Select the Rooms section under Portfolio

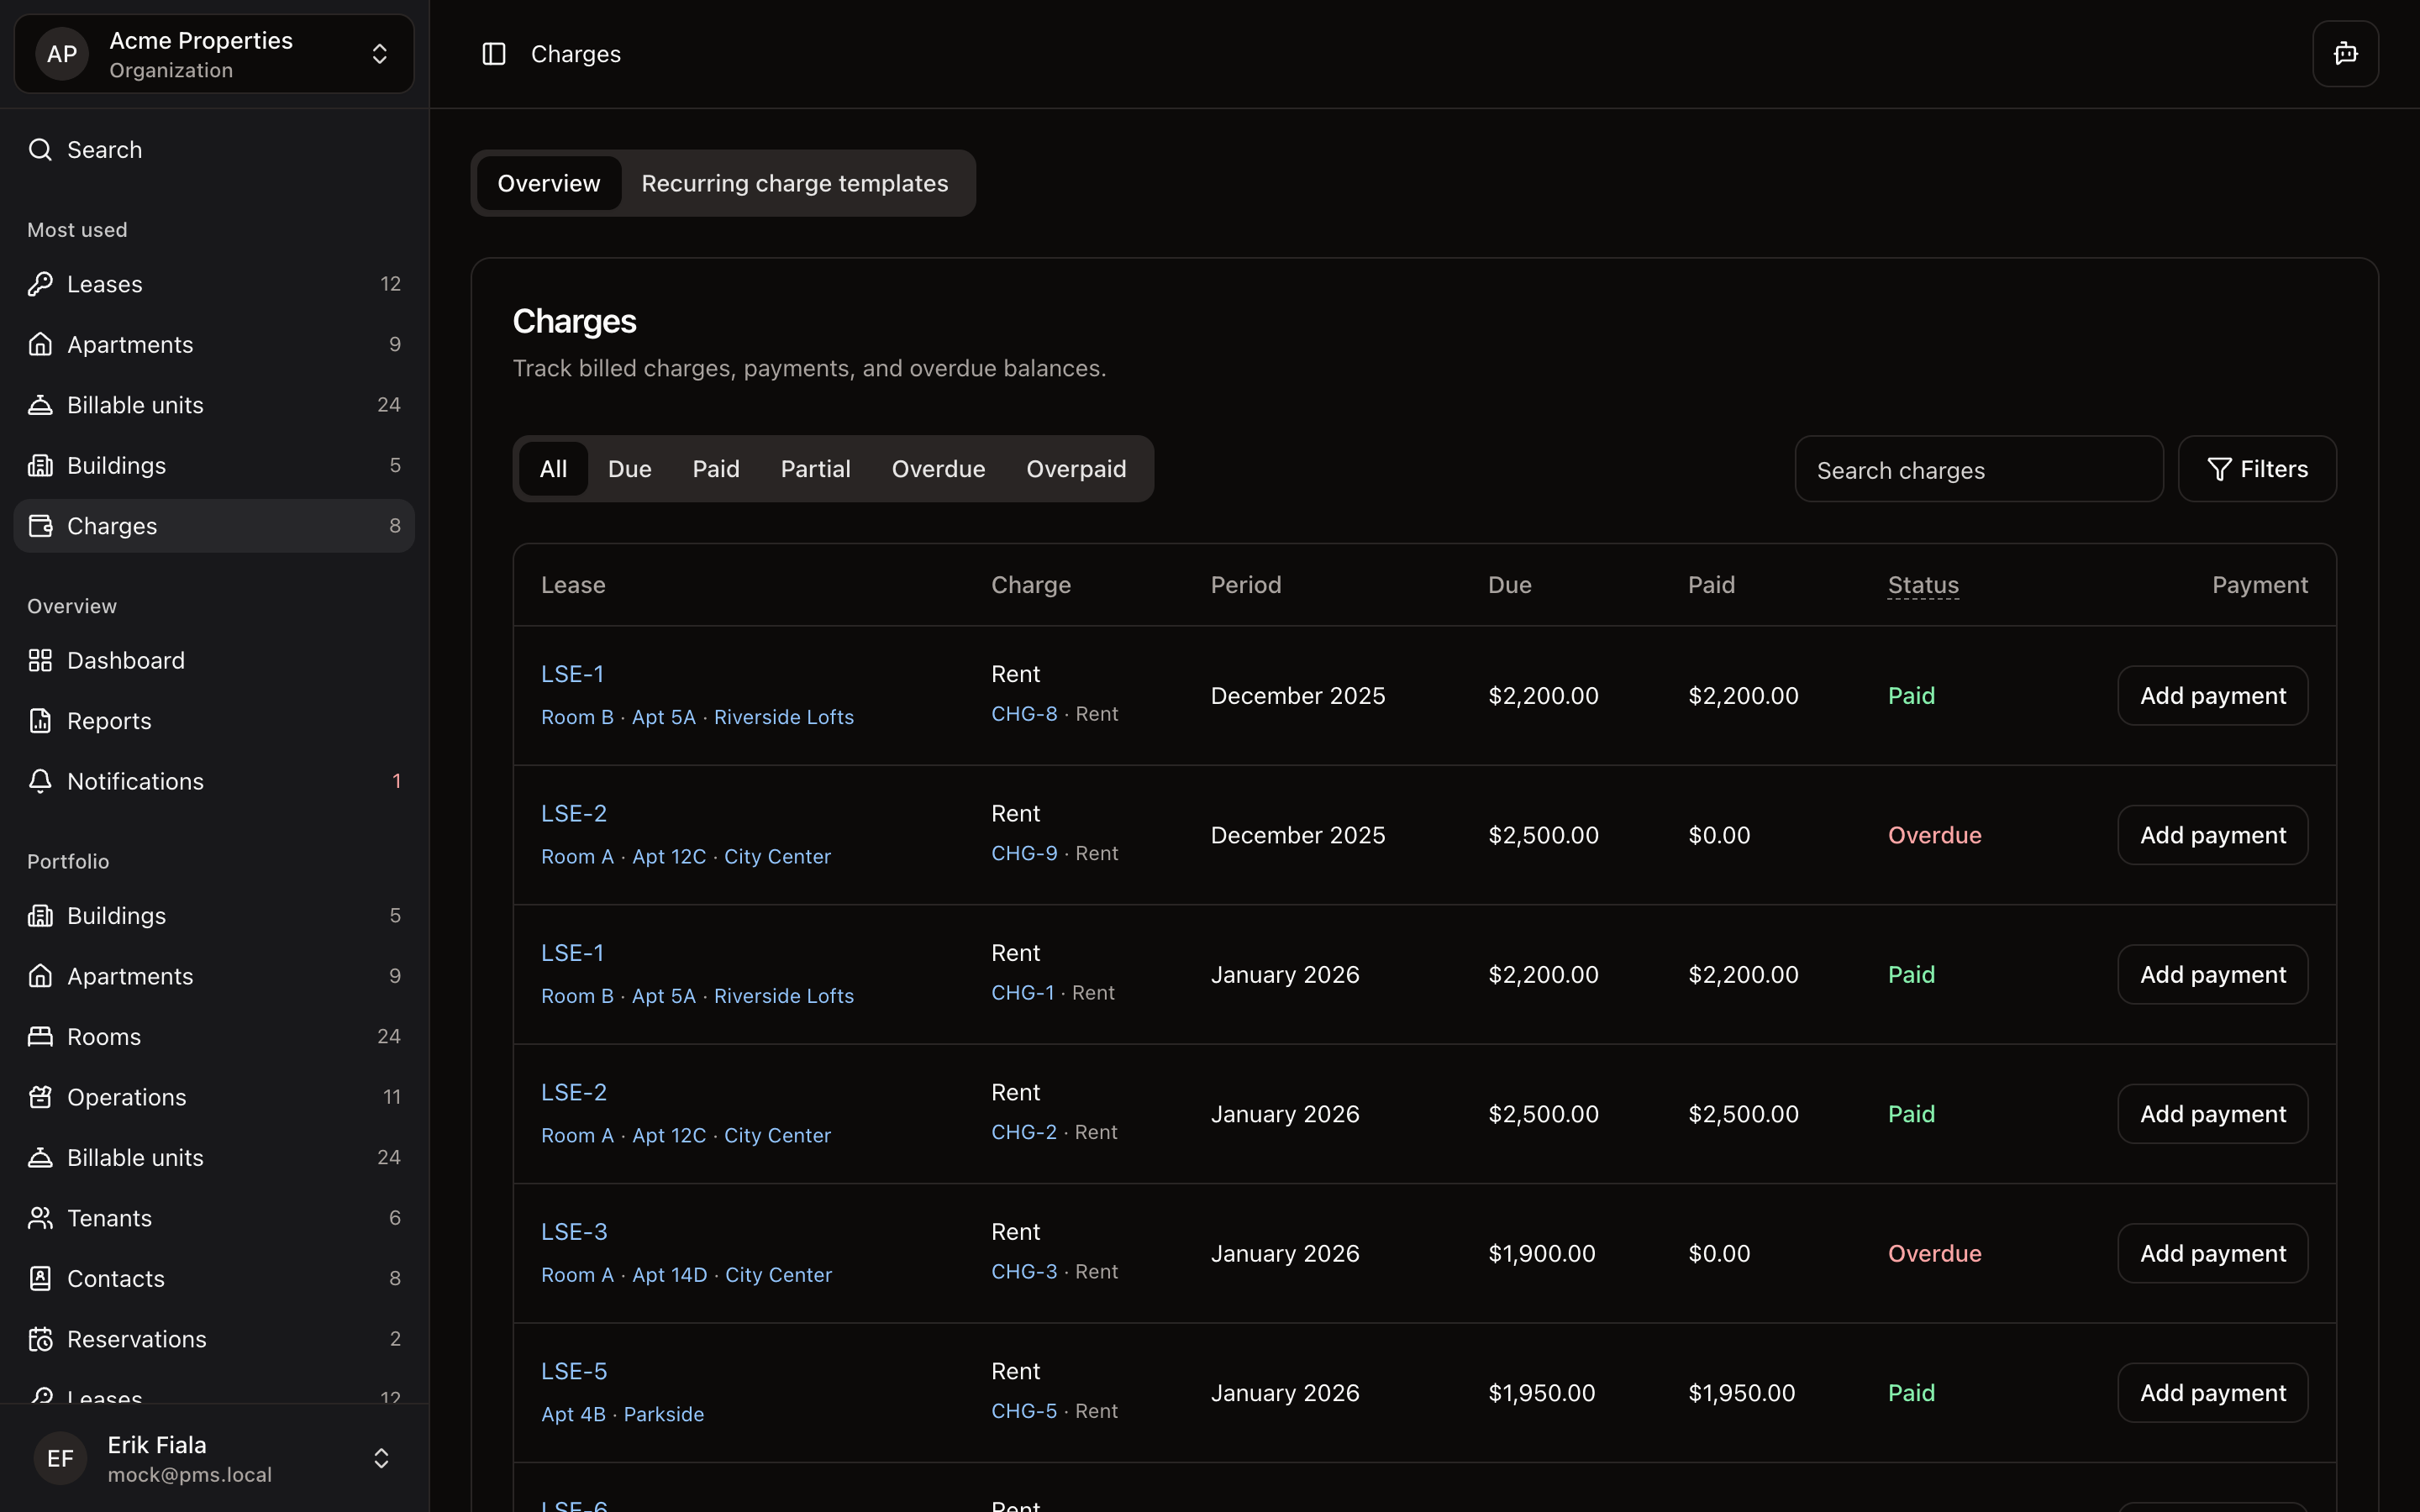coord(103,1037)
